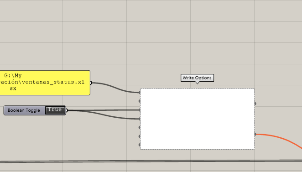302x172 pixels.
Task: Click the input grip with the curved toggle wire
Action: tap(140, 119)
